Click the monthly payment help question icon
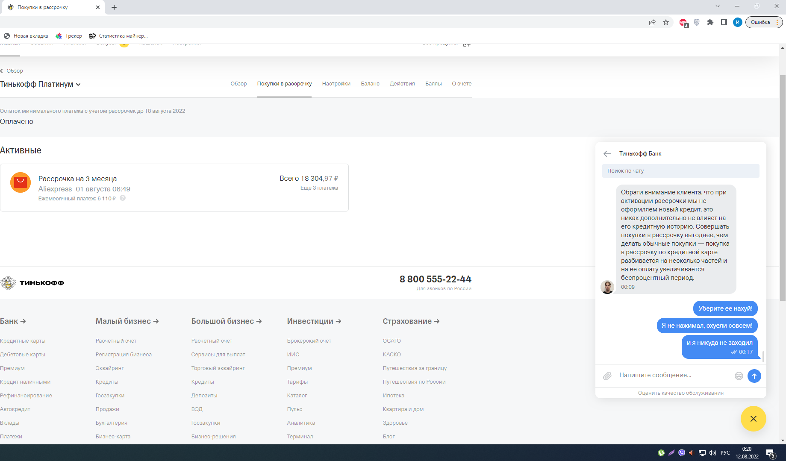Image resolution: width=786 pixels, height=461 pixels. (123, 198)
